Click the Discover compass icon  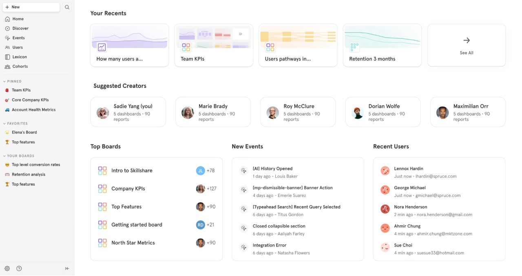click(x=7, y=29)
